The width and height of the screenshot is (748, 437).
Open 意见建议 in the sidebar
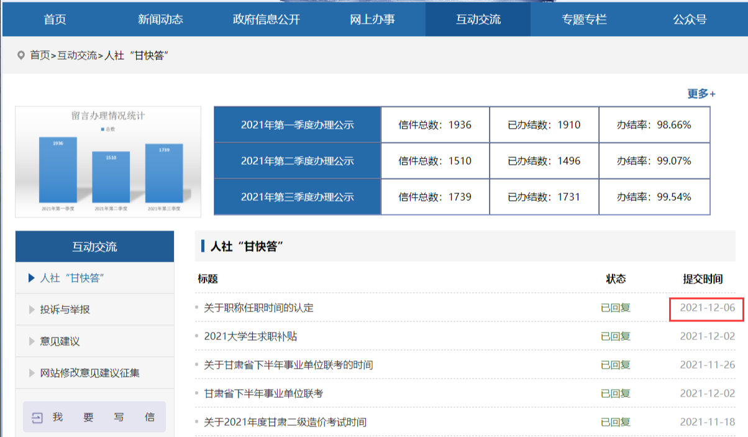pos(94,341)
